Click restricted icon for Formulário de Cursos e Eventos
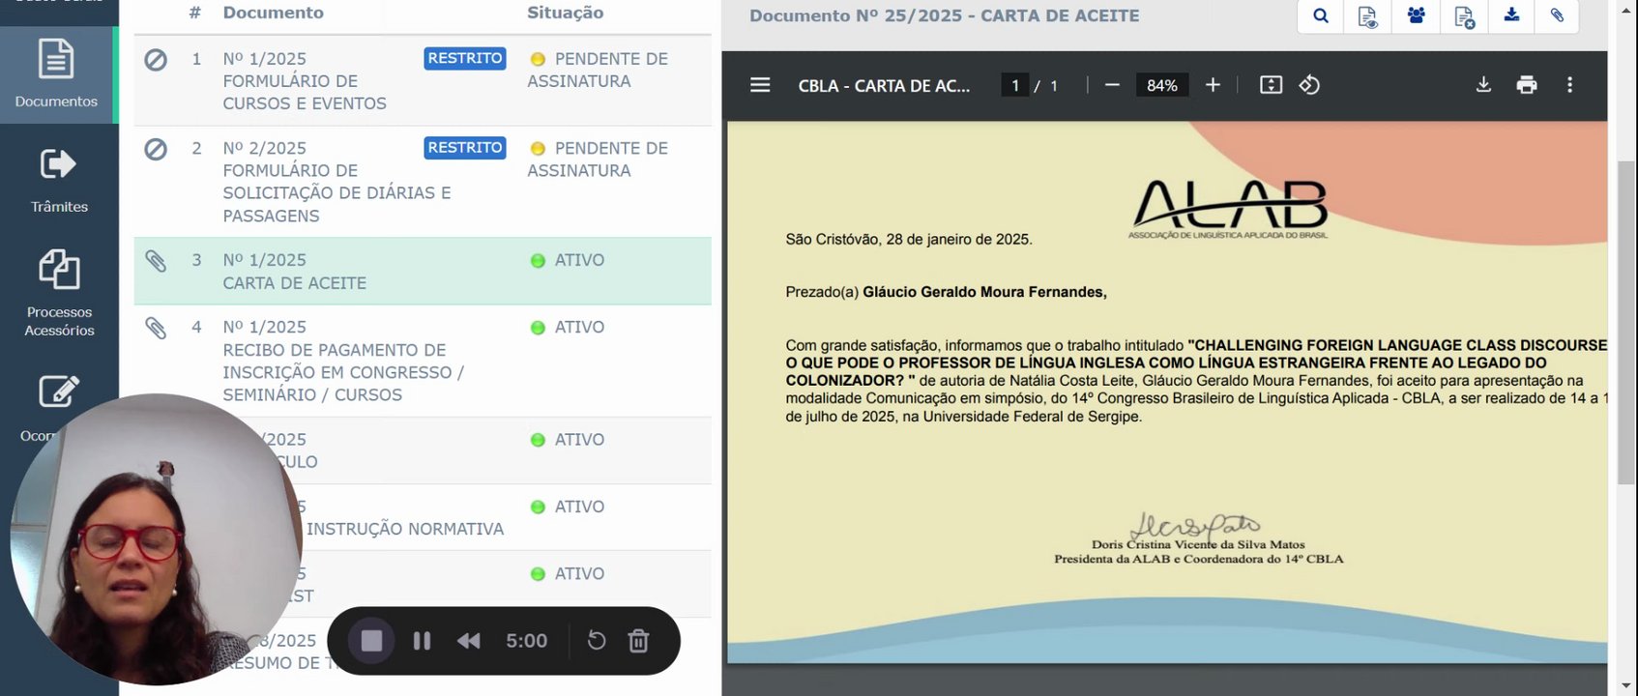The width and height of the screenshot is (1638, 696). click(156, 60)
